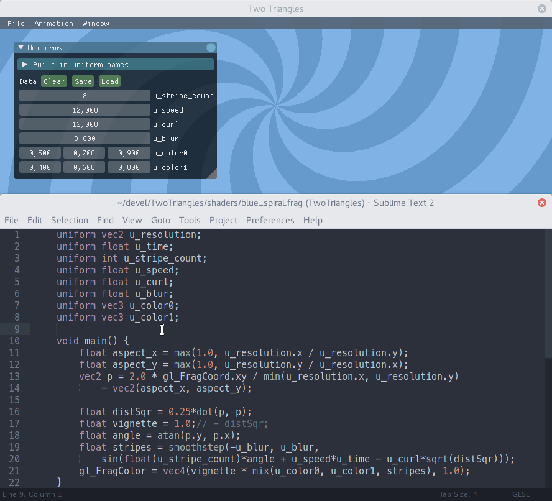
Task: Close the Sublime Text window
Action: point(542,203)
